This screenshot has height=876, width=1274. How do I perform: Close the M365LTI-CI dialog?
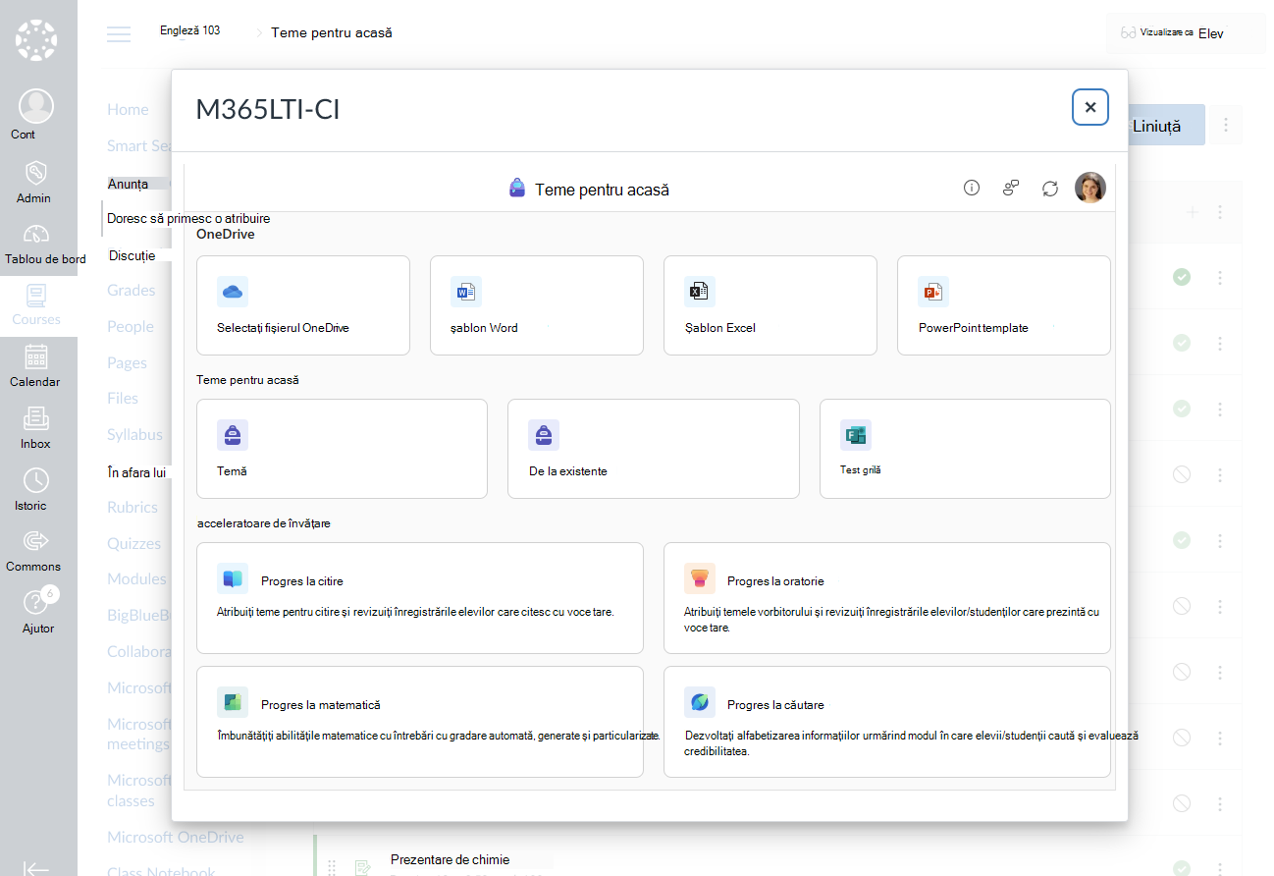(x=1090, y=107)
